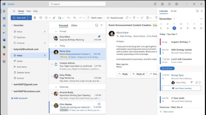Open the Expenses favorite folder
The width and height of the screenshot is (206, 115).
29,37
